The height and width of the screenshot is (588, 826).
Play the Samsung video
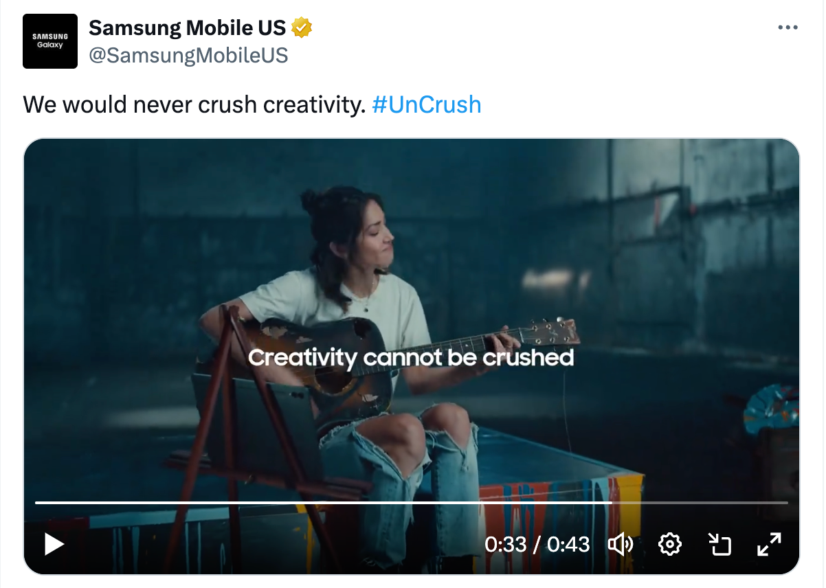[54, 545]
